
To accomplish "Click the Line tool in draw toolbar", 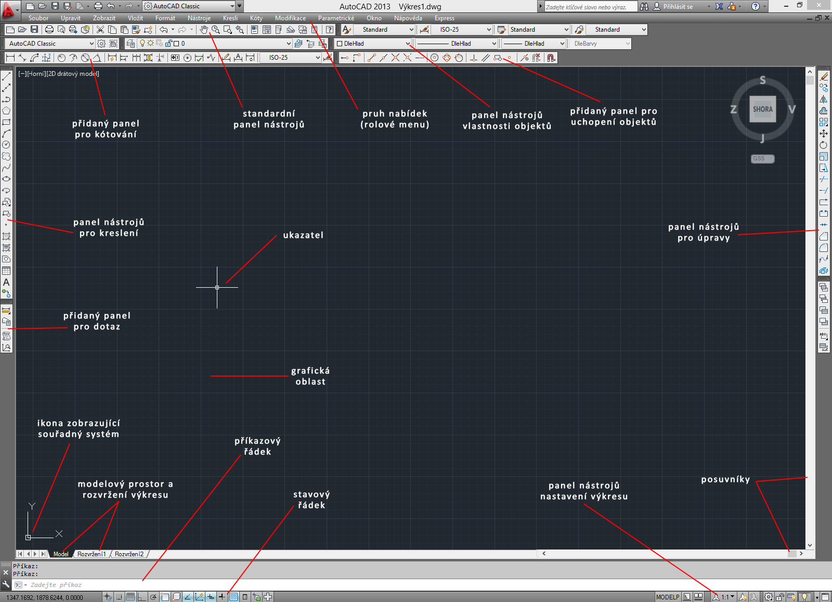I will coord(6,76).
